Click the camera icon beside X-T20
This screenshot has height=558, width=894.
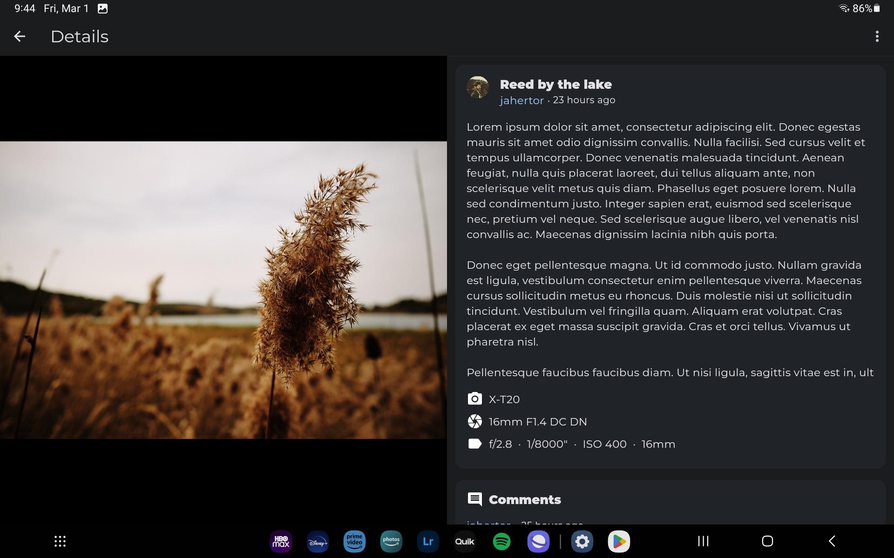tap(474, 399)
